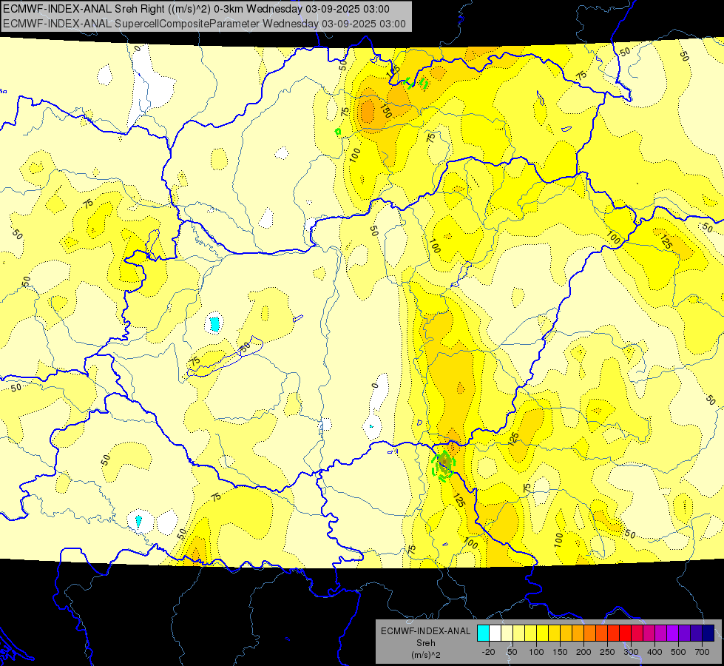Click the Sreh Right 0-3km title line

[196, 9]
